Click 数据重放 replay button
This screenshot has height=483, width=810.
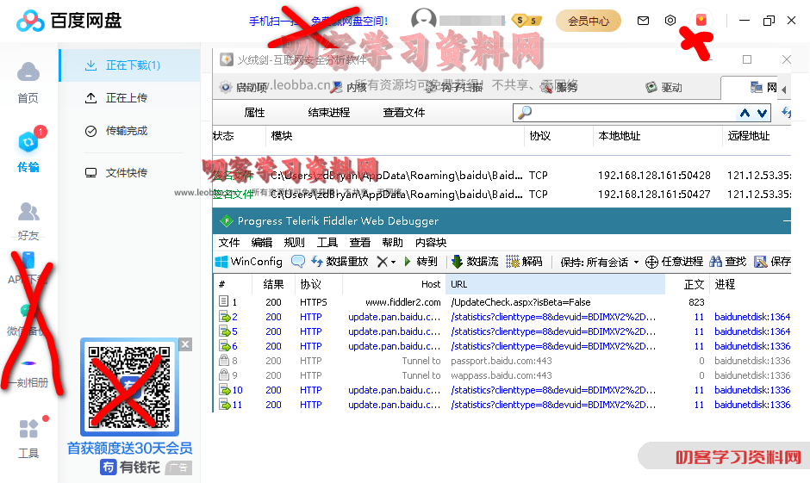pos(340,262)
